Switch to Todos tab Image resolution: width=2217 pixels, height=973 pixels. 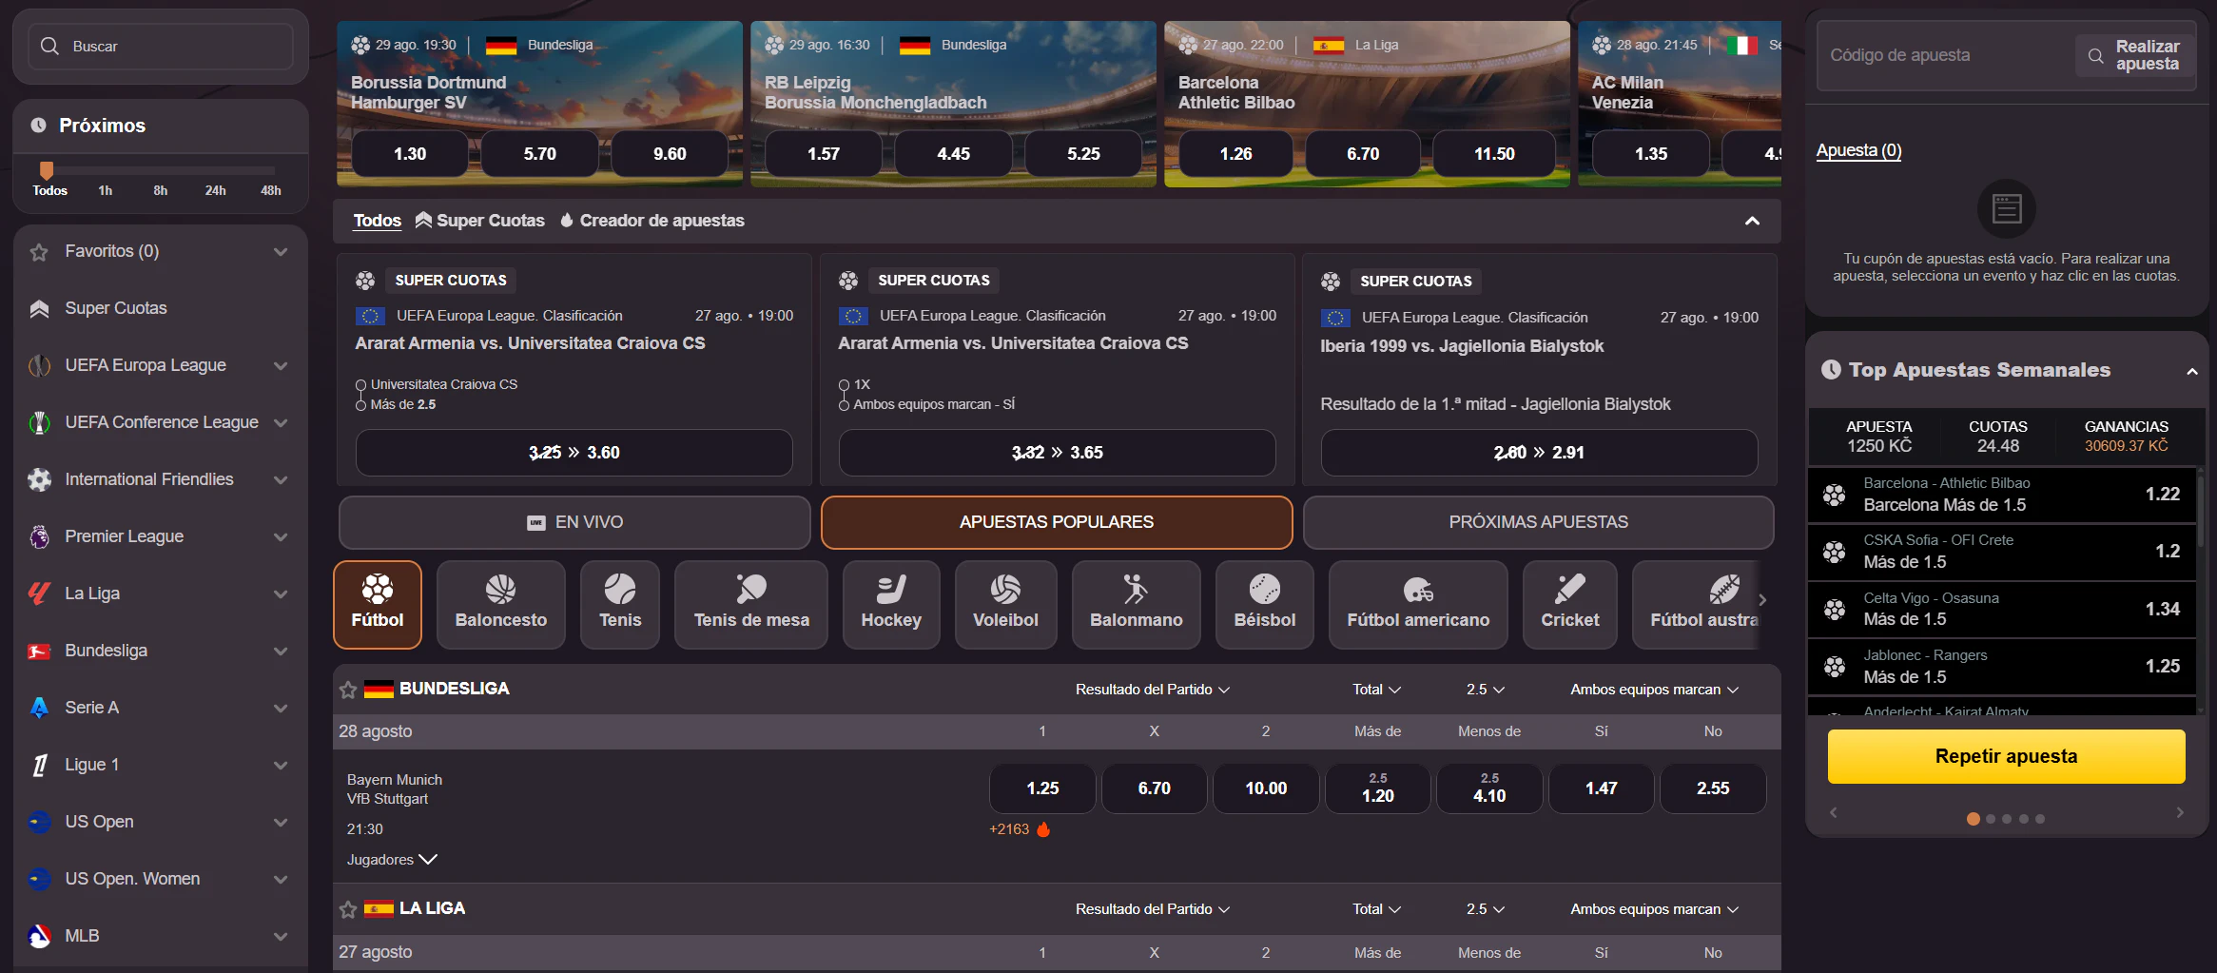pyautogui.click(x=377, y=221)
